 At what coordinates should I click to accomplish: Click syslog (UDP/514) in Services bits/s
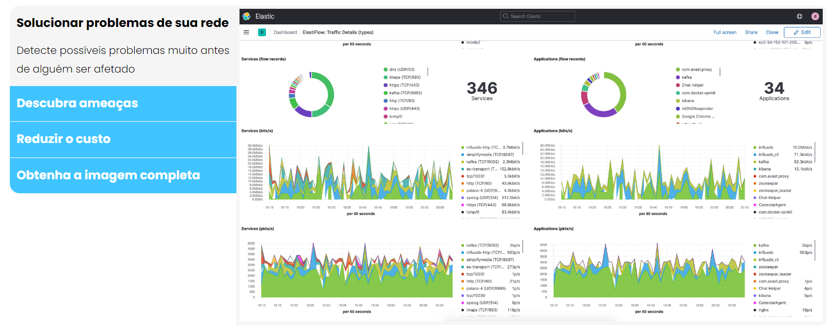pos(490,197)
